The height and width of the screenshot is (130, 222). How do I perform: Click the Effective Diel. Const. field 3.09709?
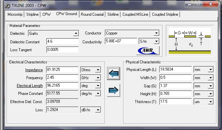pos(62,101)
